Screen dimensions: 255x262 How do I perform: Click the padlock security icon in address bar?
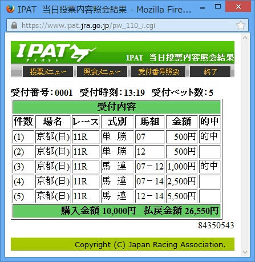[x=14, y=25]
